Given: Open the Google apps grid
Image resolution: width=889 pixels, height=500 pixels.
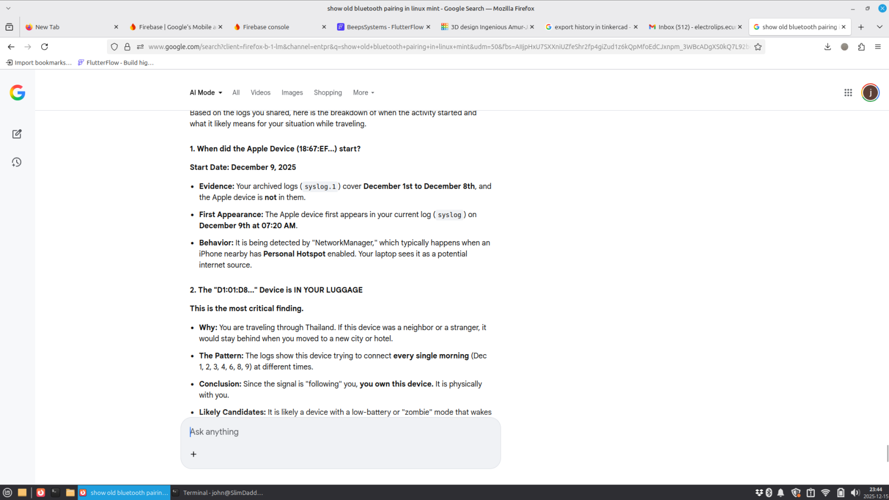Looking at the screenshot, I should click(848, 93).
